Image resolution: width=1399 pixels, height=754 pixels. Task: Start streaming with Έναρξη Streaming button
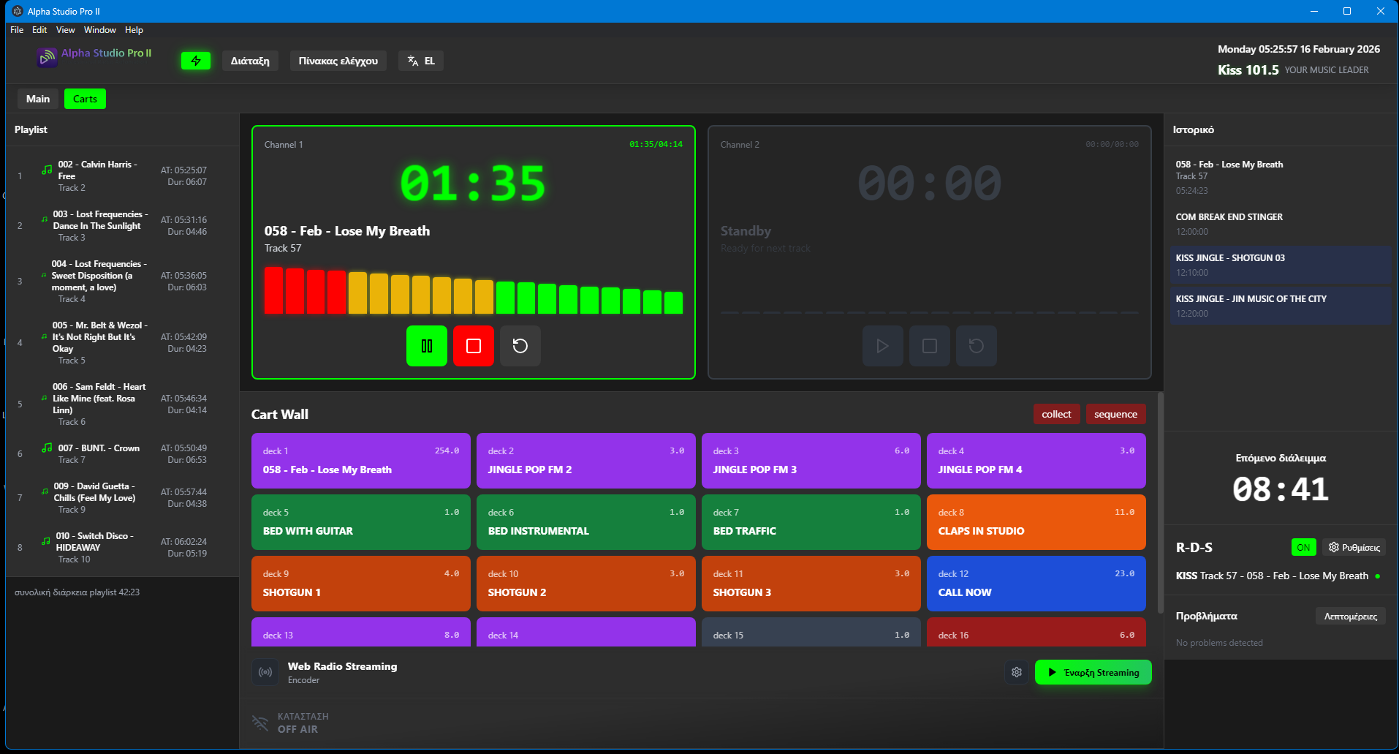point(1093,672)
